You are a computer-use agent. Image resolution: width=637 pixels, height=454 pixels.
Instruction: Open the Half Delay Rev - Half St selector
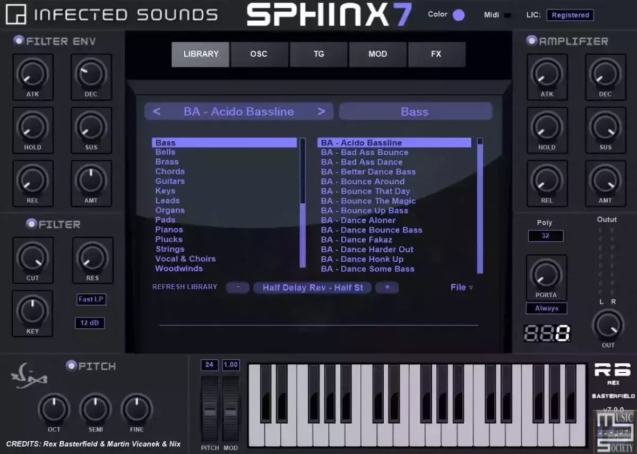coord(313,287)
